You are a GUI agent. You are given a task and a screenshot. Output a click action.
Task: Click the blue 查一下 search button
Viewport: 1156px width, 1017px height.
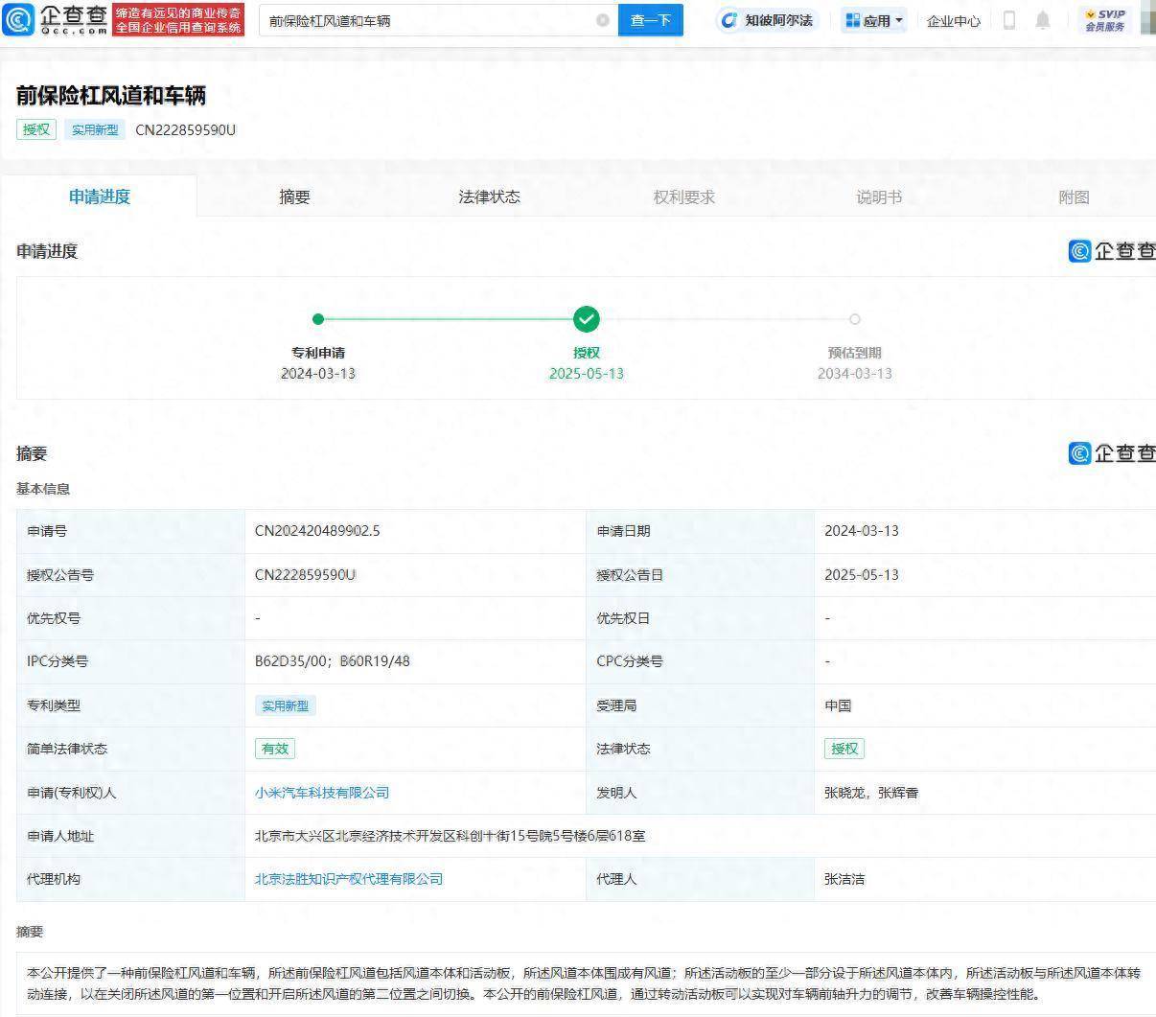coord(651,19)
